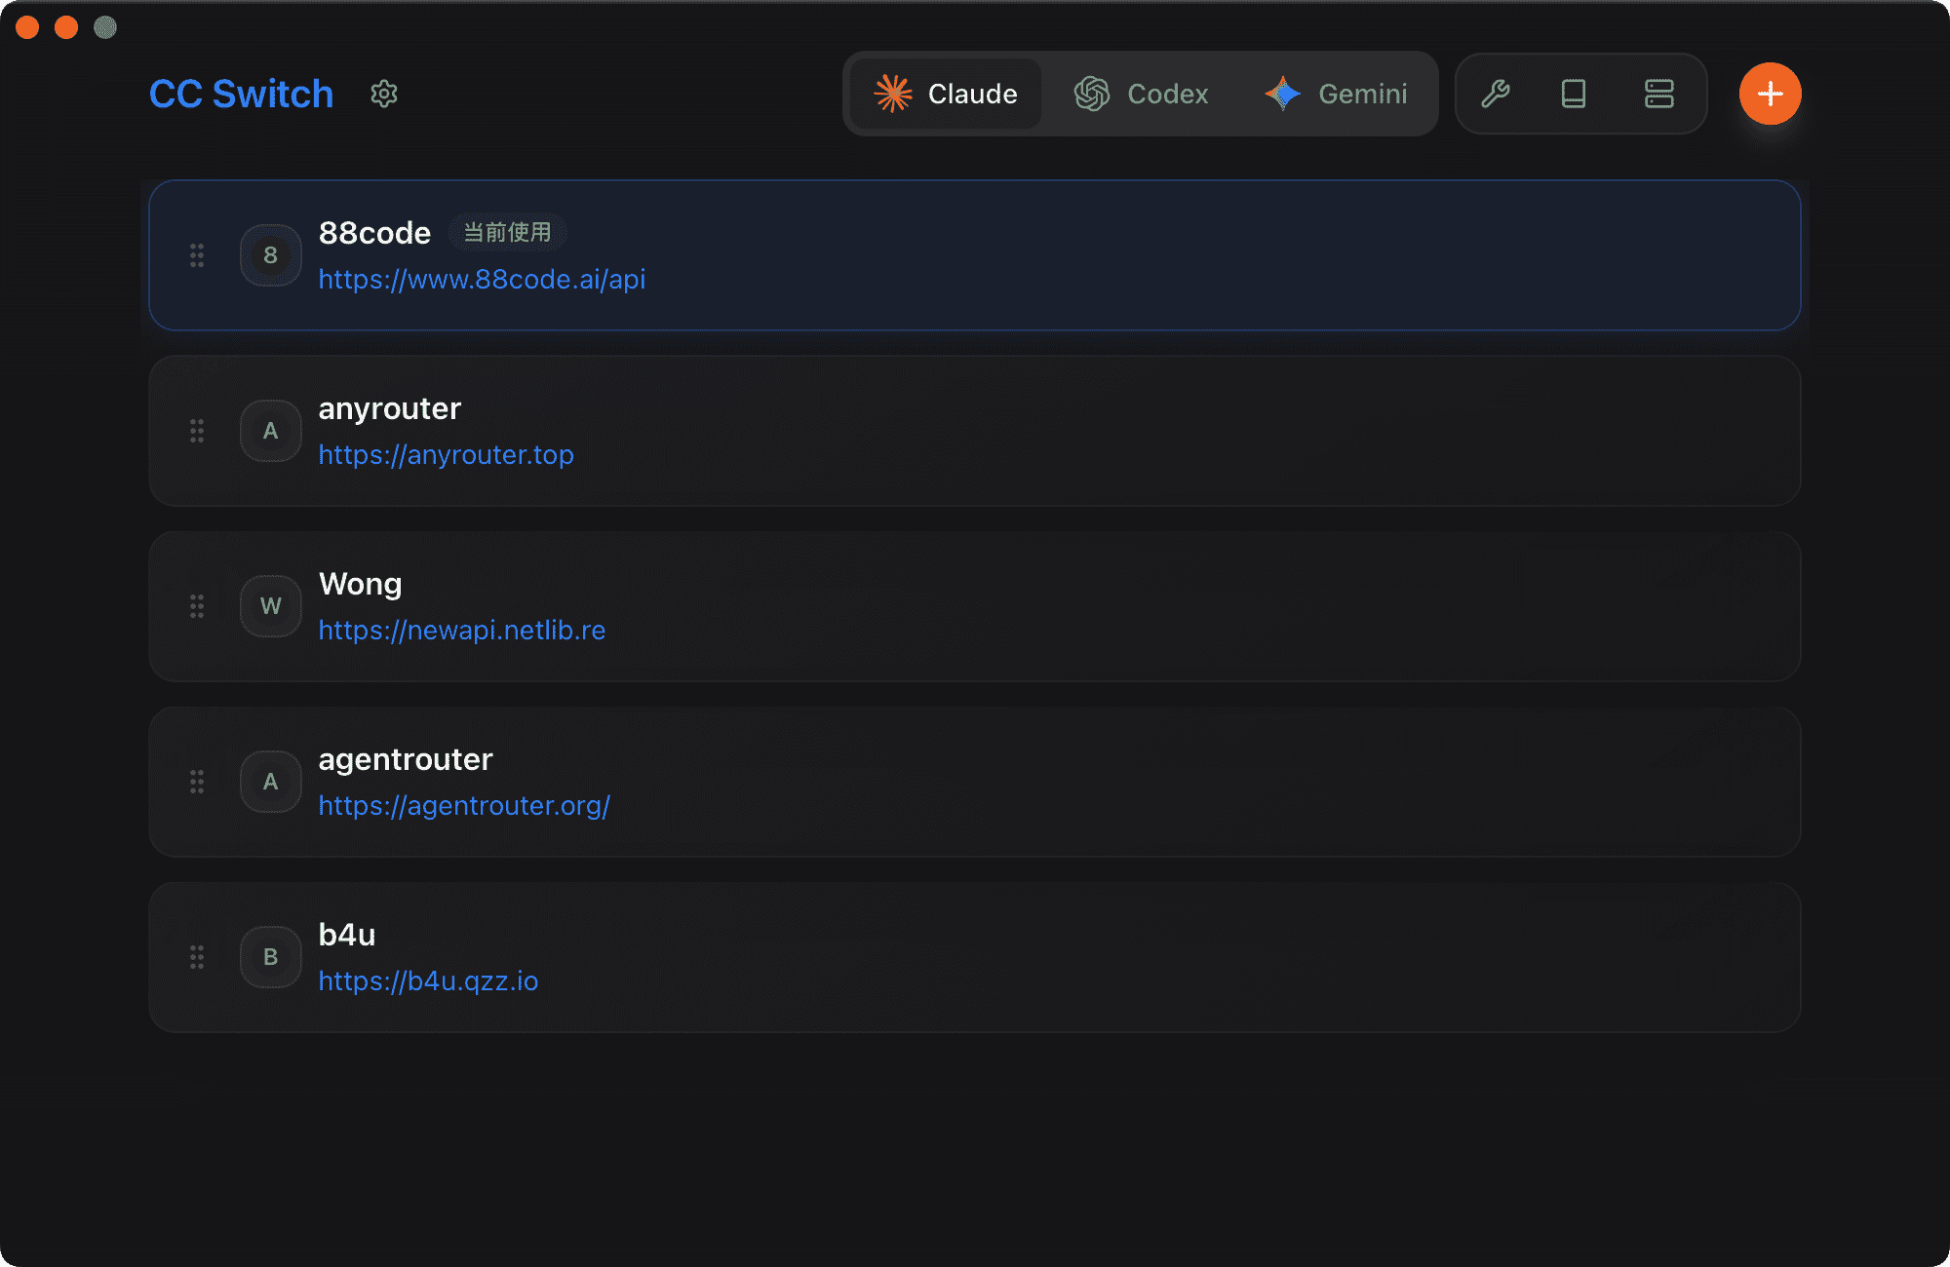Open the https://newapi.netlib.re link

coord(461,631)
